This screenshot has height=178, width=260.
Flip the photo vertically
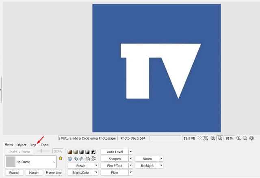tap(93, 159)
